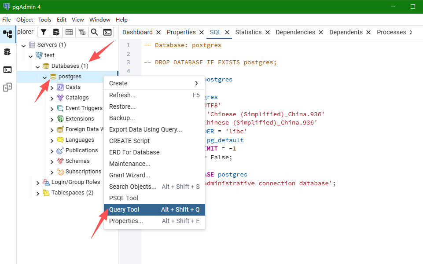Click the Login/Group Roles node icon

click(x=46, y=182)
